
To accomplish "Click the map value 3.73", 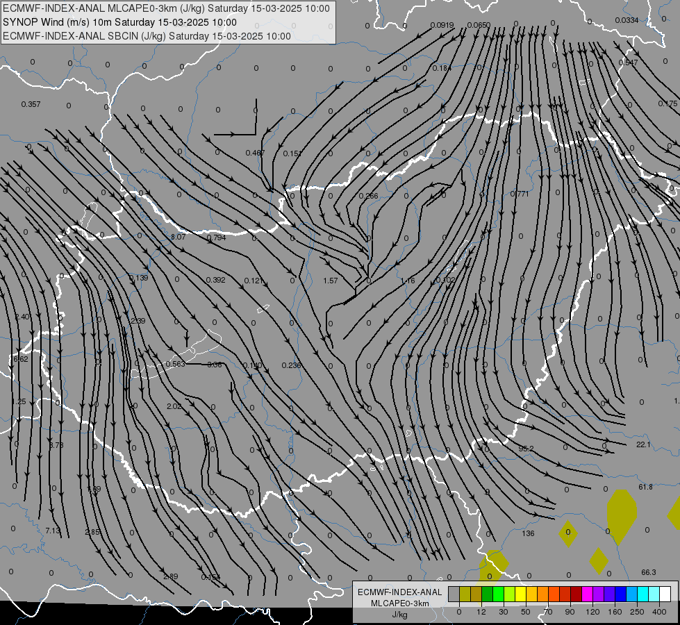I will point(56,445).
